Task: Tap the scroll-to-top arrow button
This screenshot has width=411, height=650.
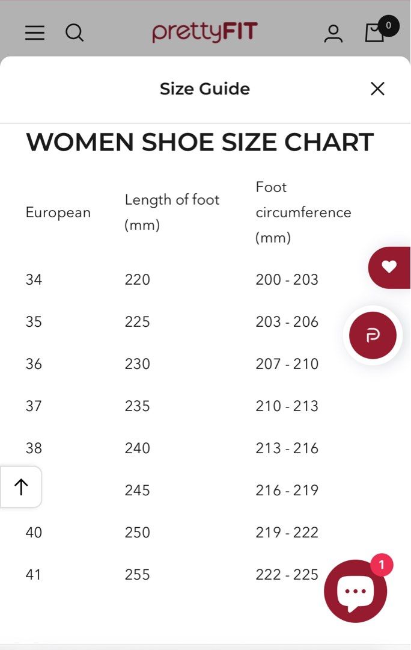Action: click(x=21, y=487)
